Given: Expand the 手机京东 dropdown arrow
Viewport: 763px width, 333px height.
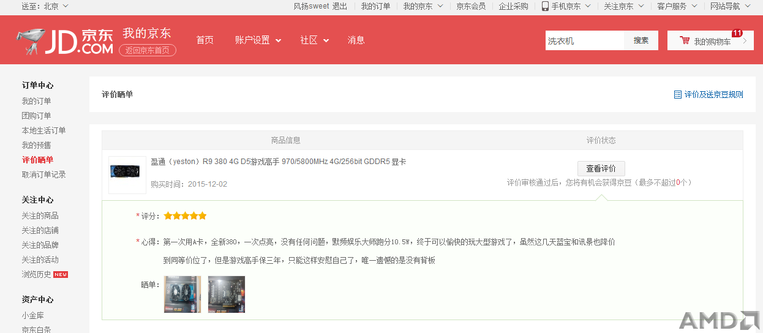Looking at the screenshot, I should [588, 6].
